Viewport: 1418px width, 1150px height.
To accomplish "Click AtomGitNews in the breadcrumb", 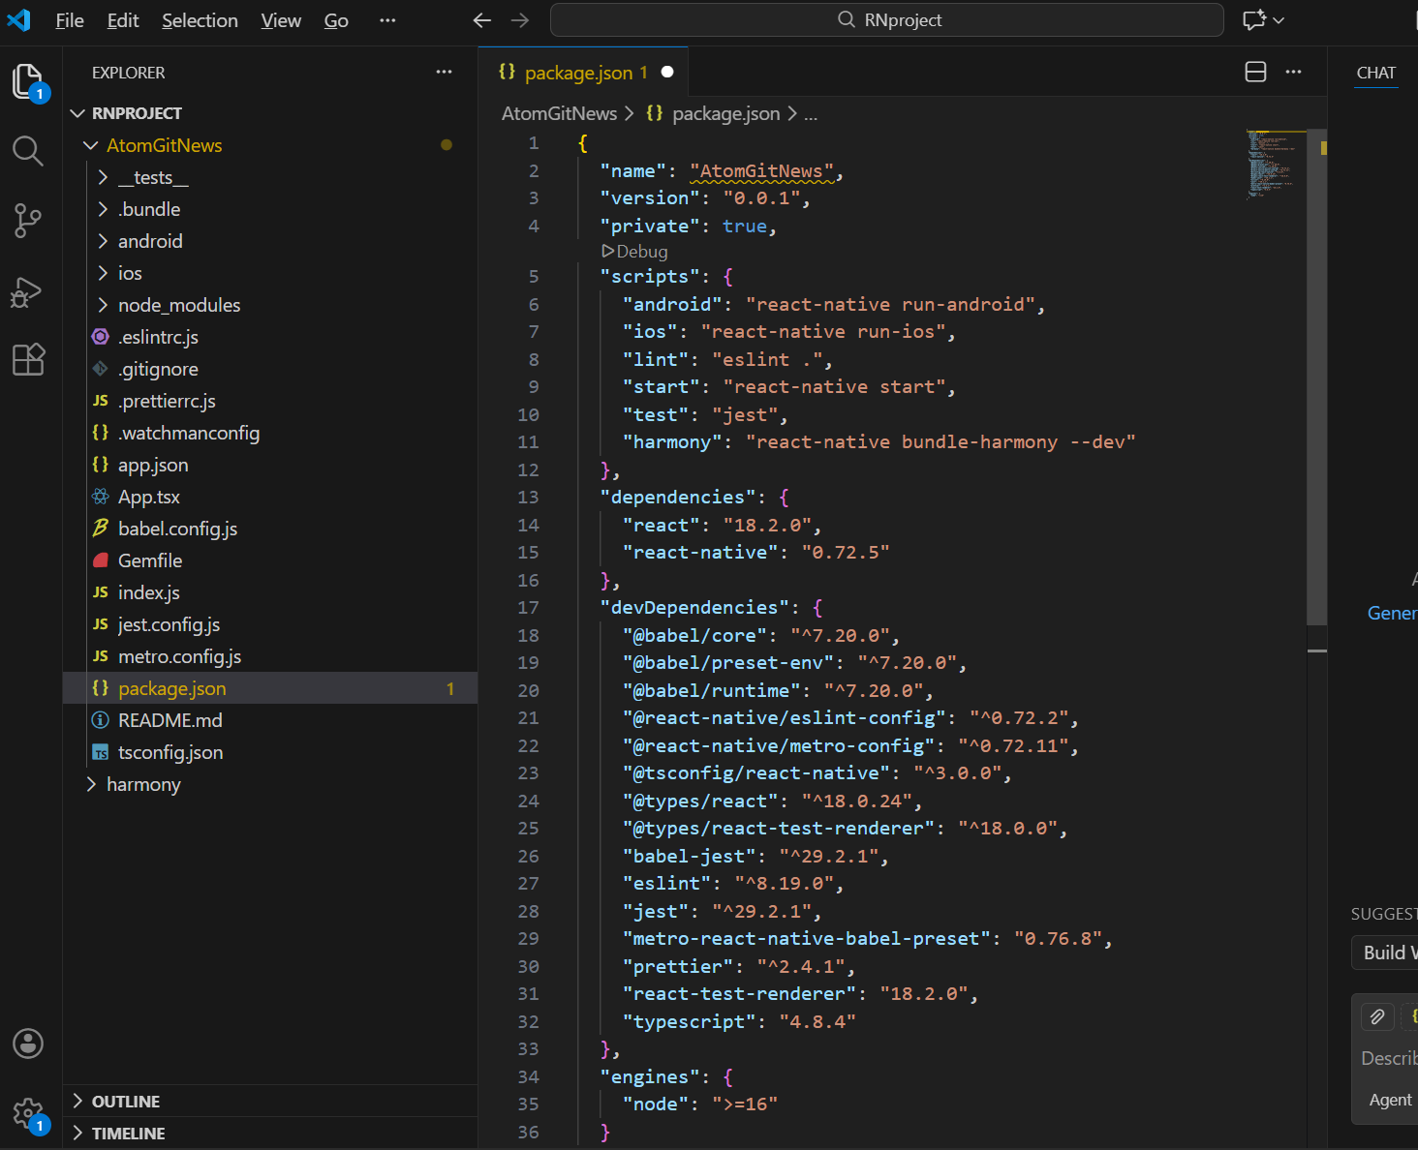I will tap(559, 113).
